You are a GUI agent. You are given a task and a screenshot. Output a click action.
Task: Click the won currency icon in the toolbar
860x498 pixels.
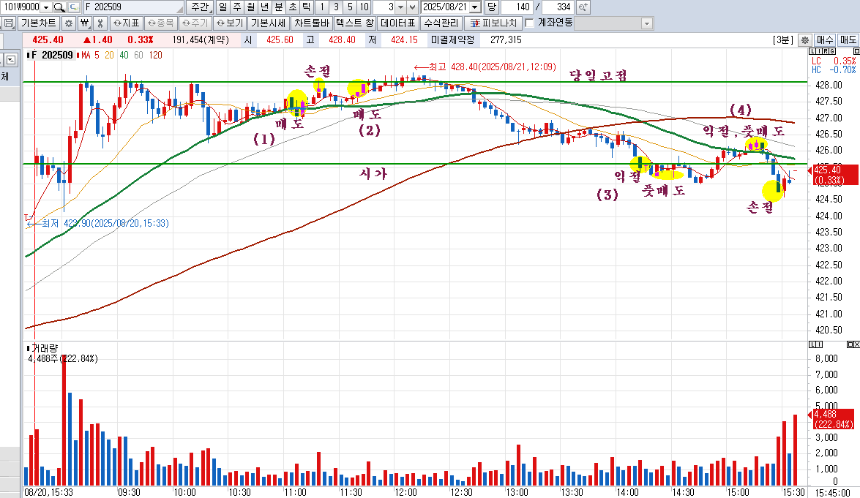(x=84, y=23)
